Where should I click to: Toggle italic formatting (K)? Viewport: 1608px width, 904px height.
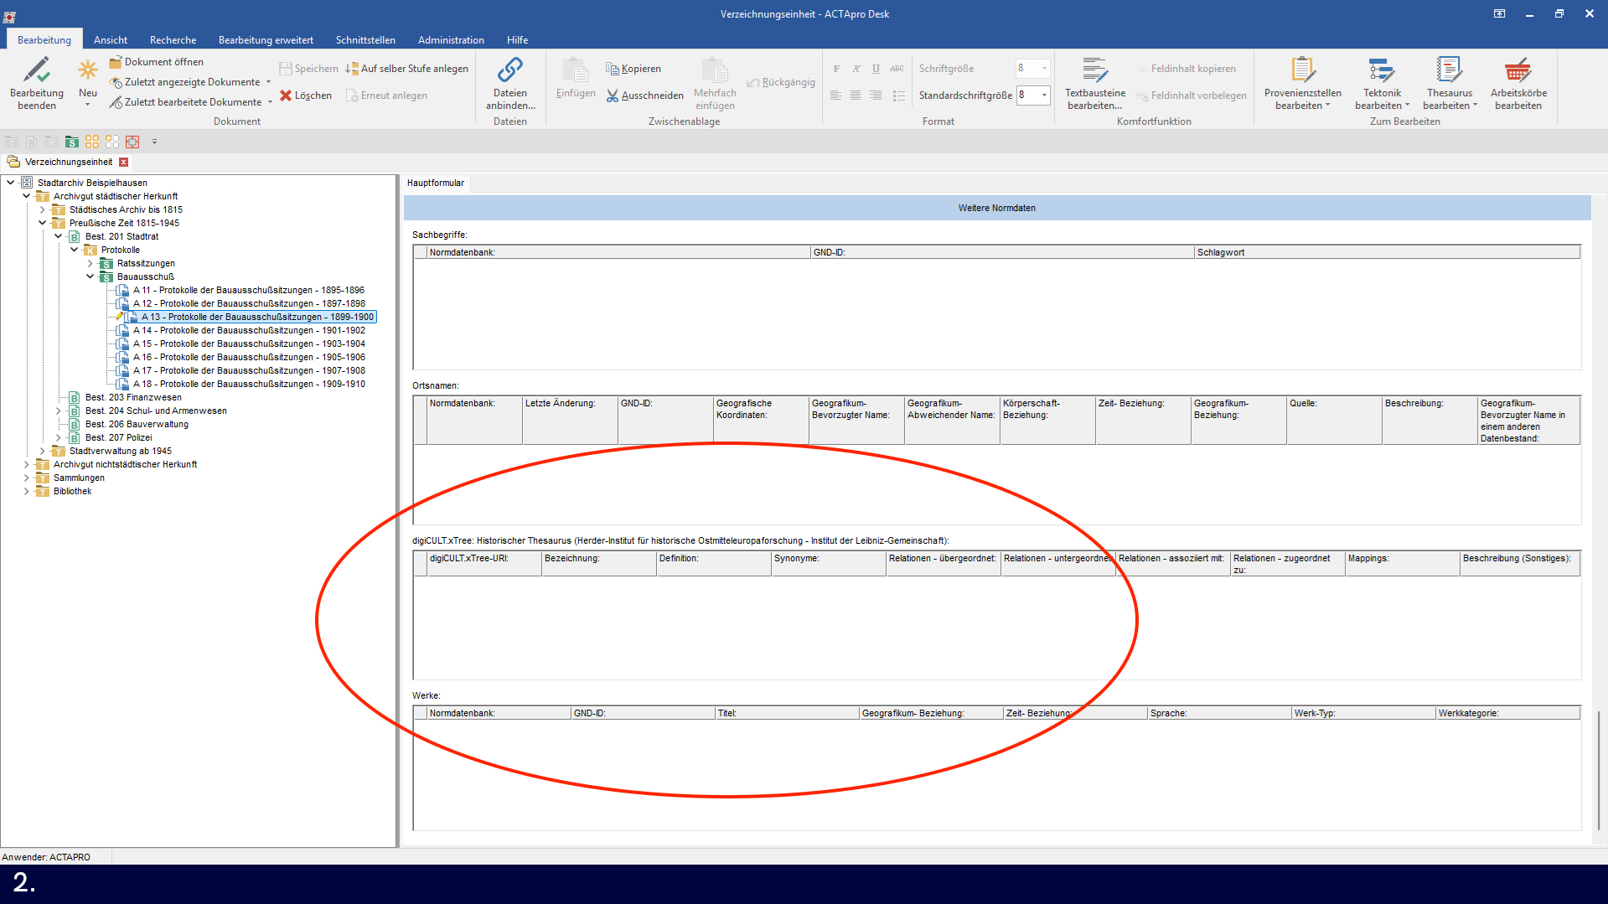856,69
